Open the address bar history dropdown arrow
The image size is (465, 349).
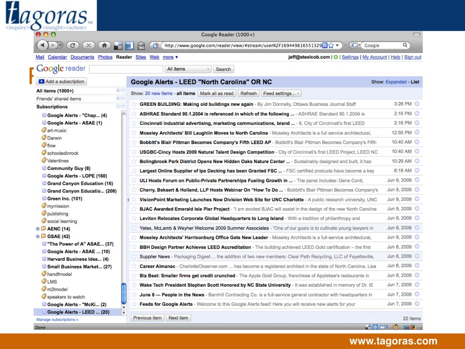click(x=337, y=45)
